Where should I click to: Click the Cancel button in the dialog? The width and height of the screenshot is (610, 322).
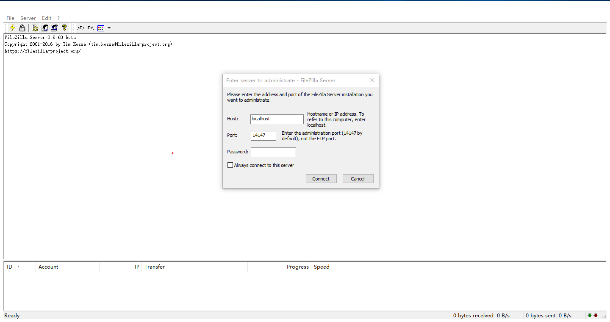tap(358, 179)
